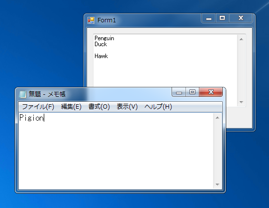Click the Notepad scrollbar down arrow
Viewport: 269px width, 208px height.
pyautogui.click(x=217, y=185)
